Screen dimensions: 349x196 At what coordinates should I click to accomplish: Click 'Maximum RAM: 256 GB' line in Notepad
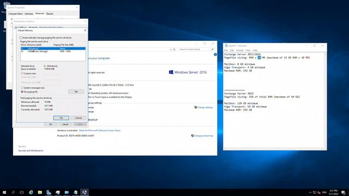coord(238,110)
